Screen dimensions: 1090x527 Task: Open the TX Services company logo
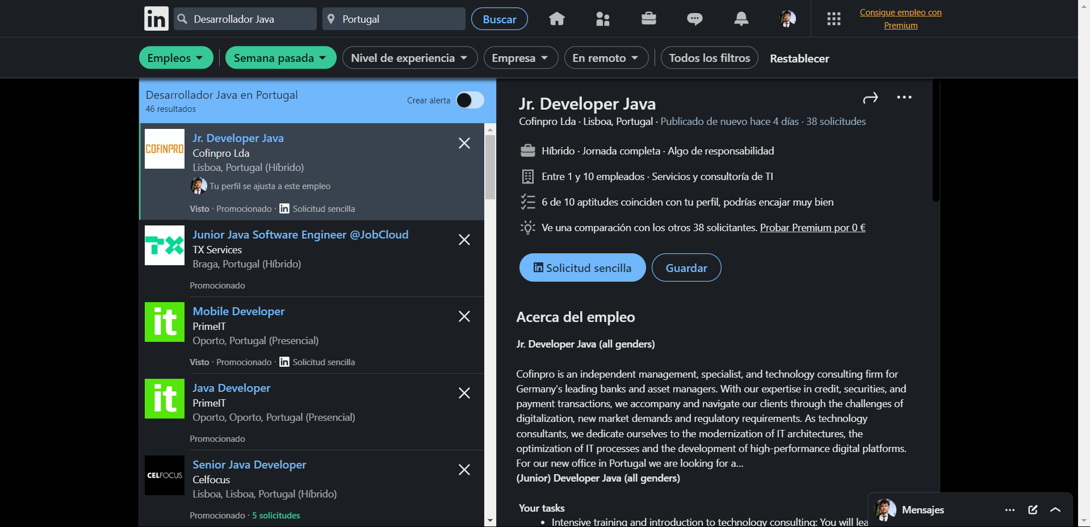tap(165, 245)
